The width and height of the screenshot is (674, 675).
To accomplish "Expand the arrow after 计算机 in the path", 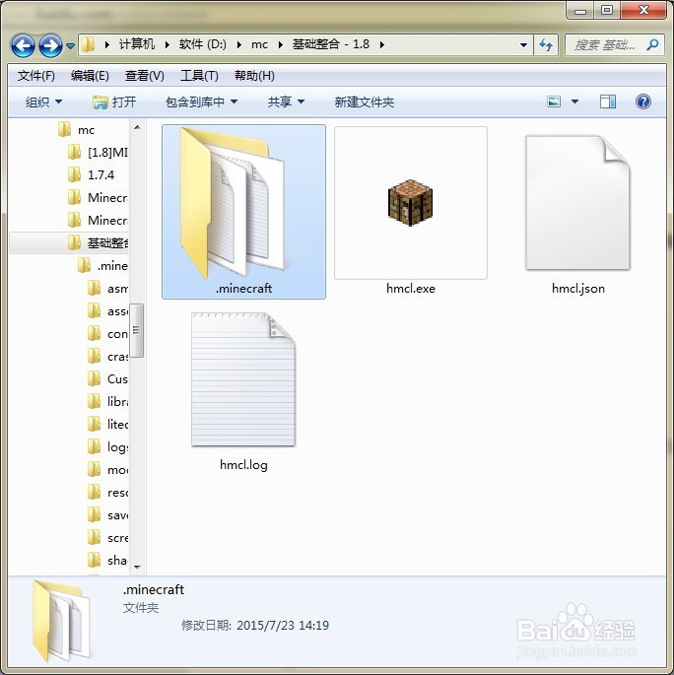I will pos(167,44).
